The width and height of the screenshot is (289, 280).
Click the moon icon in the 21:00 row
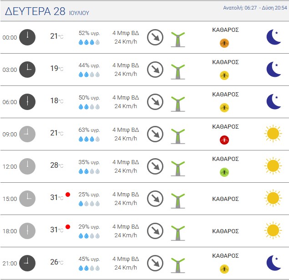274,263
